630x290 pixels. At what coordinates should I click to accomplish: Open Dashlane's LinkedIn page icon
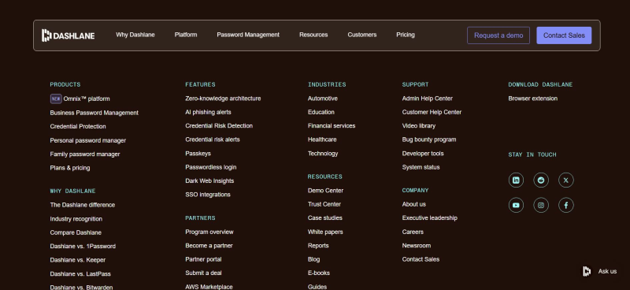(x=516, y=180)
